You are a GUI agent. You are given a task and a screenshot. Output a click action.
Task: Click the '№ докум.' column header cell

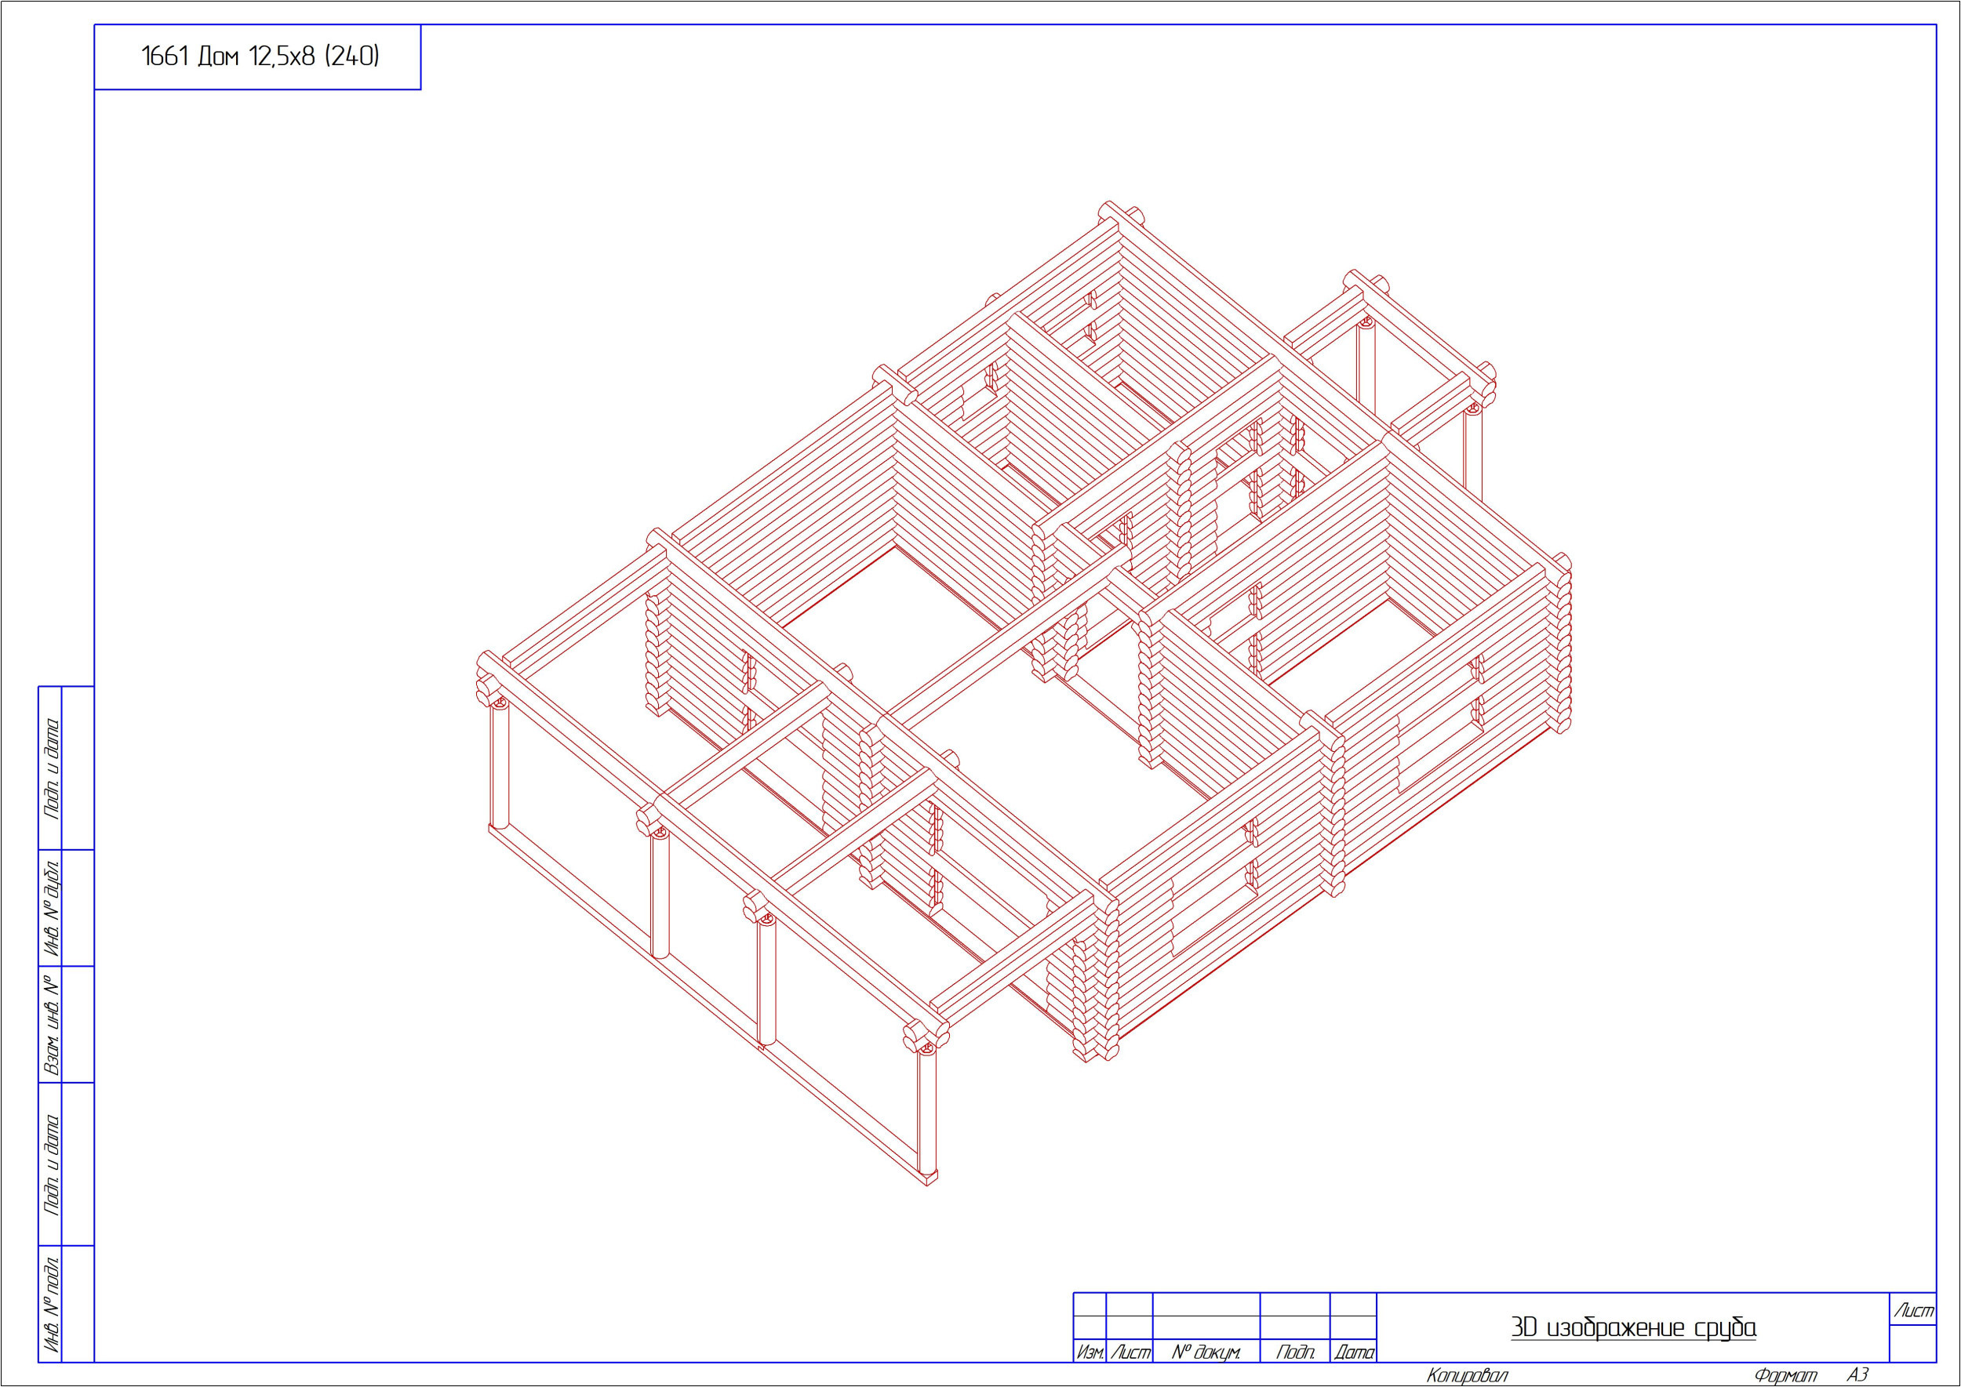[1206, 1353]
